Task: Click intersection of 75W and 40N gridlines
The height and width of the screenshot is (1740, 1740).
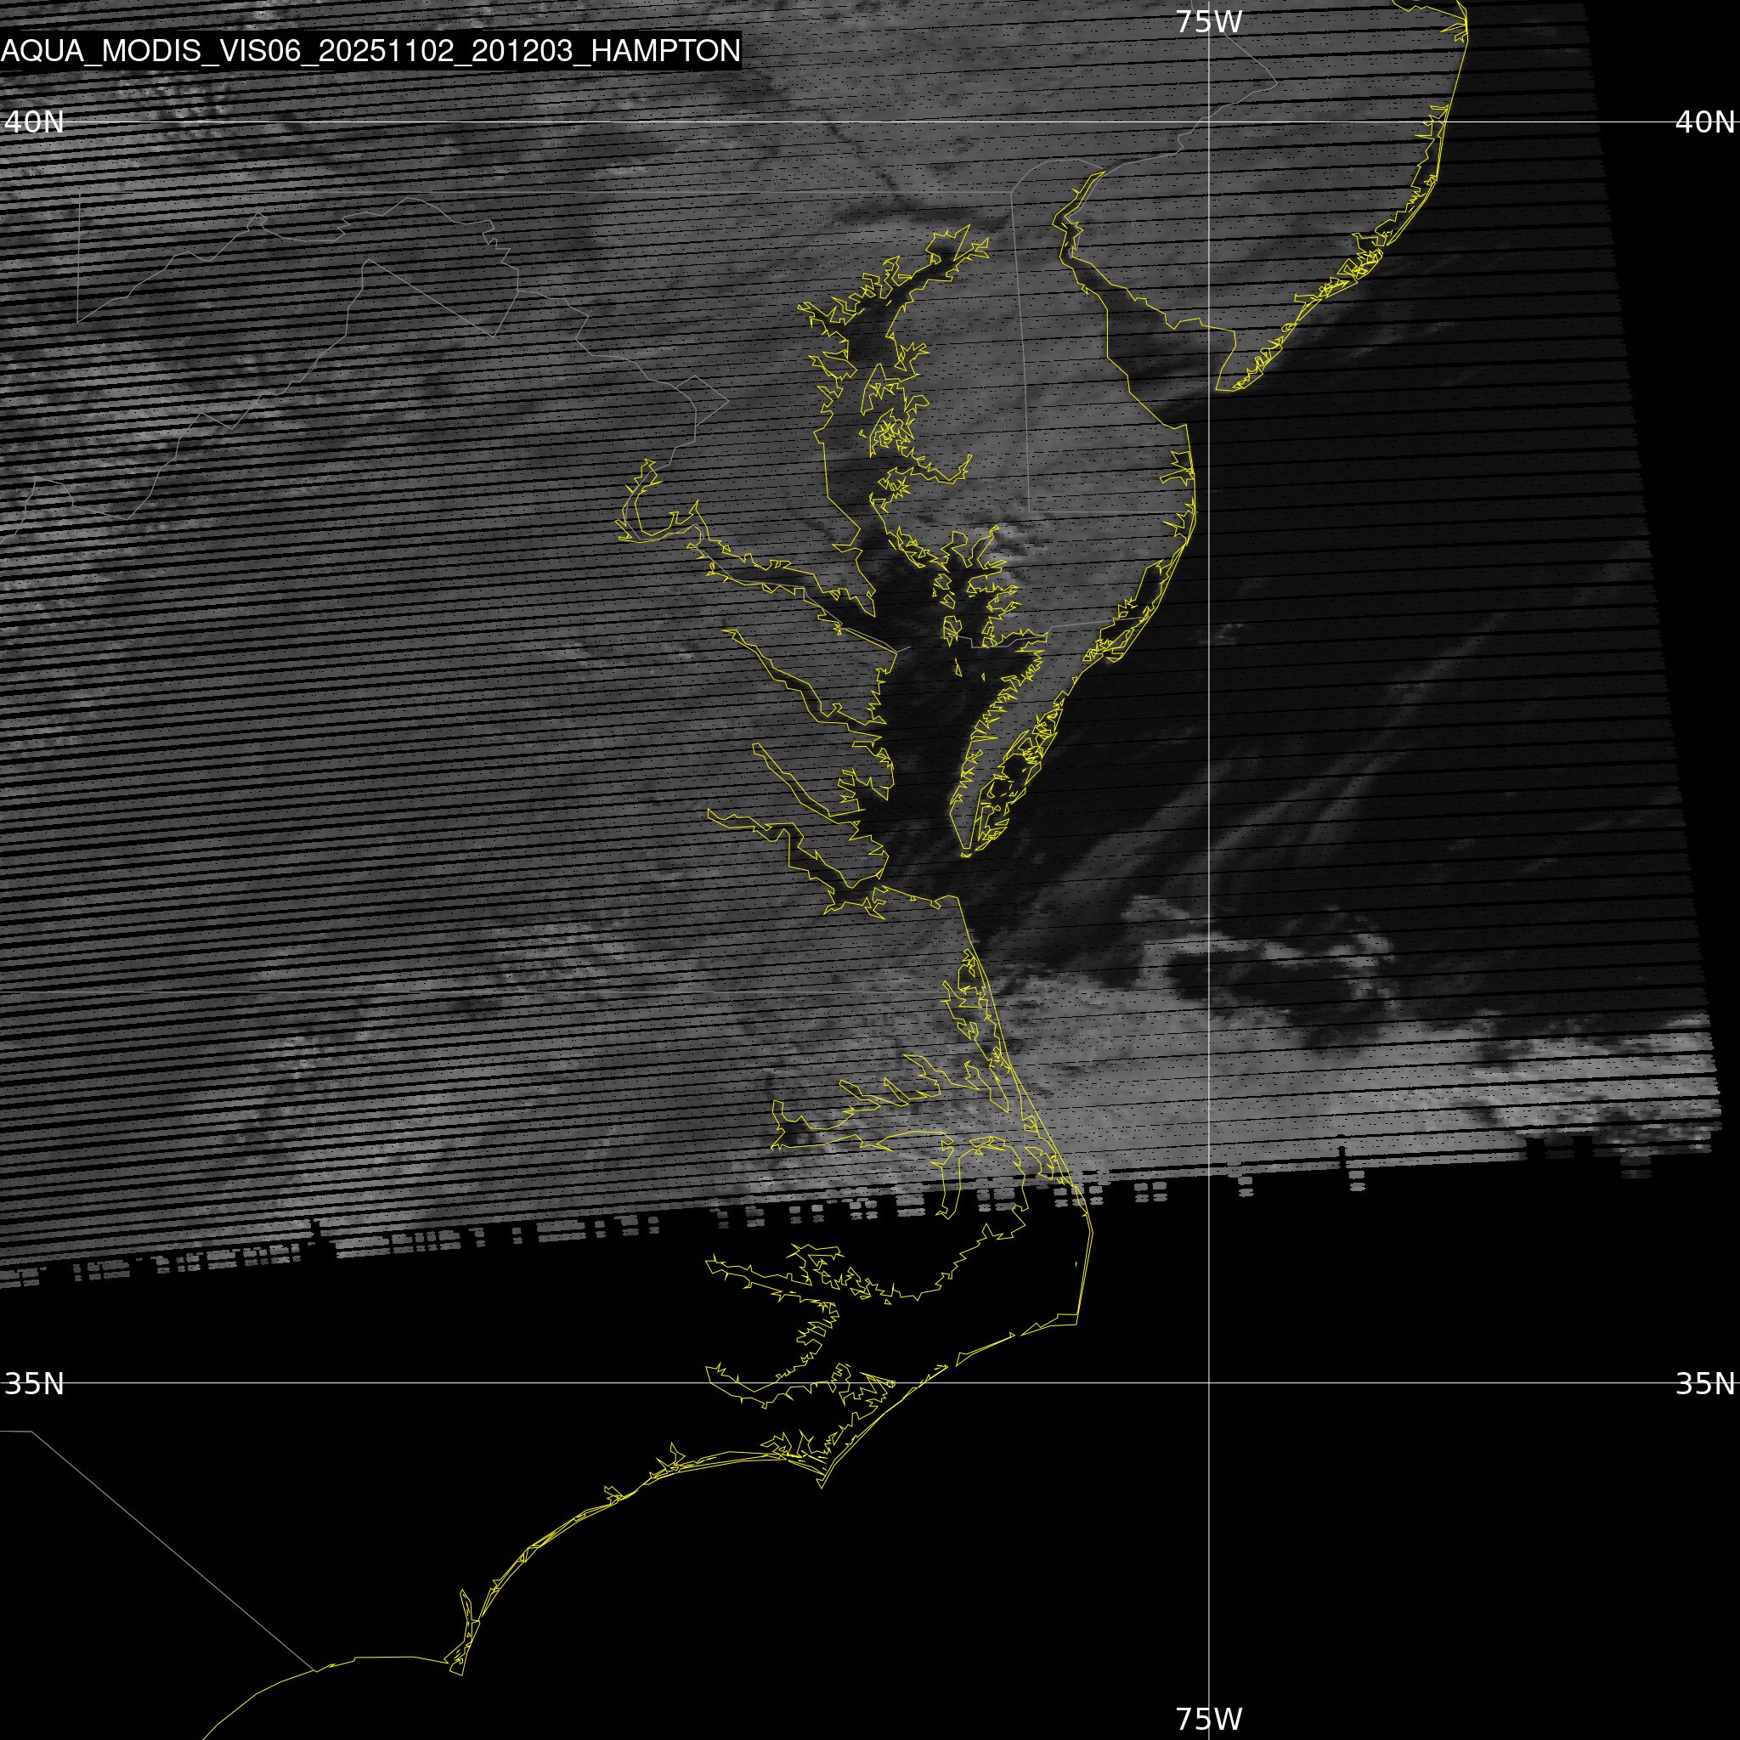Action: 1209,121
